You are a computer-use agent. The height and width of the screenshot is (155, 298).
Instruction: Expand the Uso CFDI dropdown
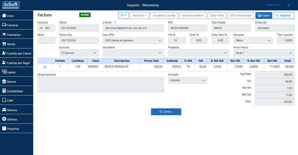click(x=133, y=40)
